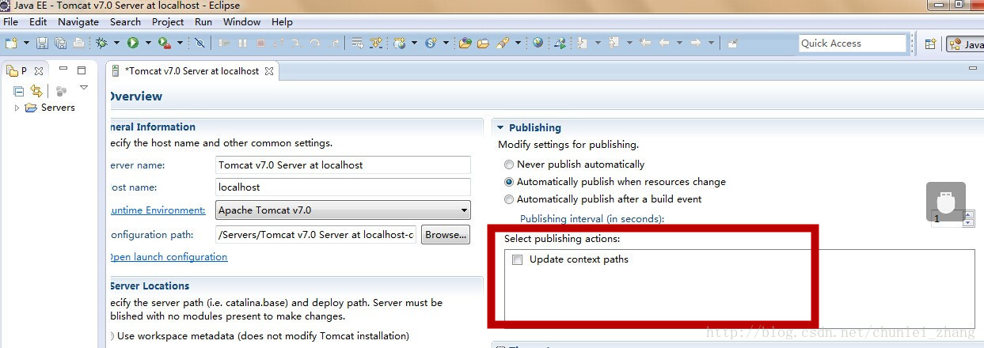Click the Back navigation arrow icon
The image size is (984, 348).
point(664,43)
